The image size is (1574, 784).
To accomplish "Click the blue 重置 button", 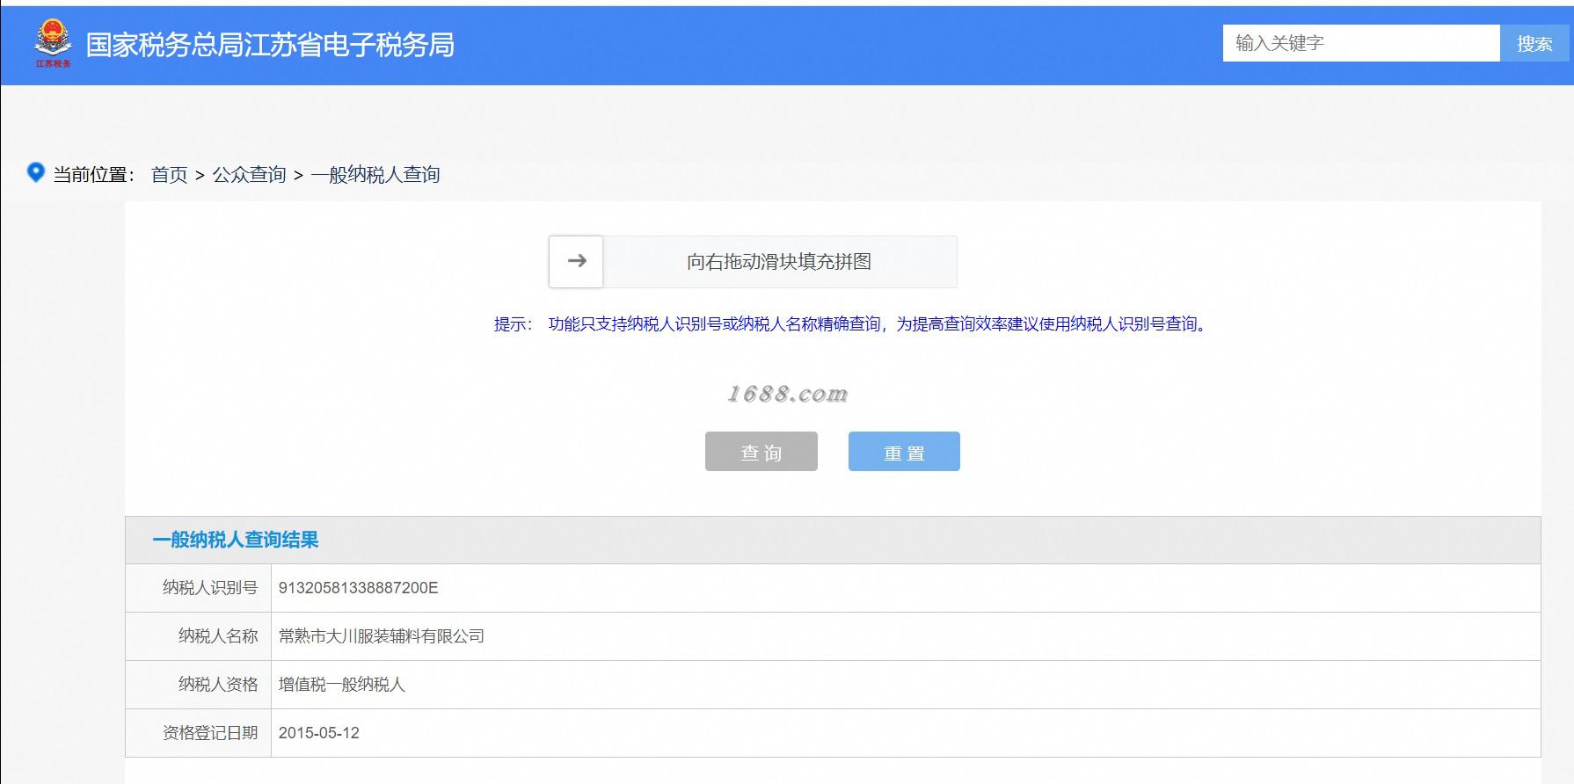I will click(904, 452).
